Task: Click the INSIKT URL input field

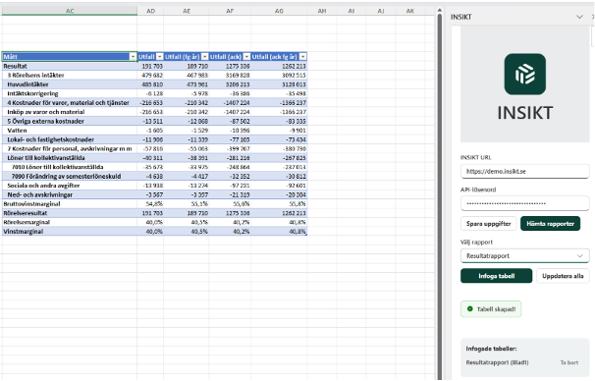Action: click(x=525, y=171)
